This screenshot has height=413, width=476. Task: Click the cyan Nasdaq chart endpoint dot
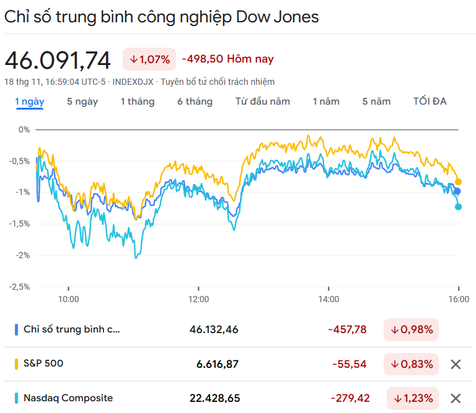[x=459, y=207]
